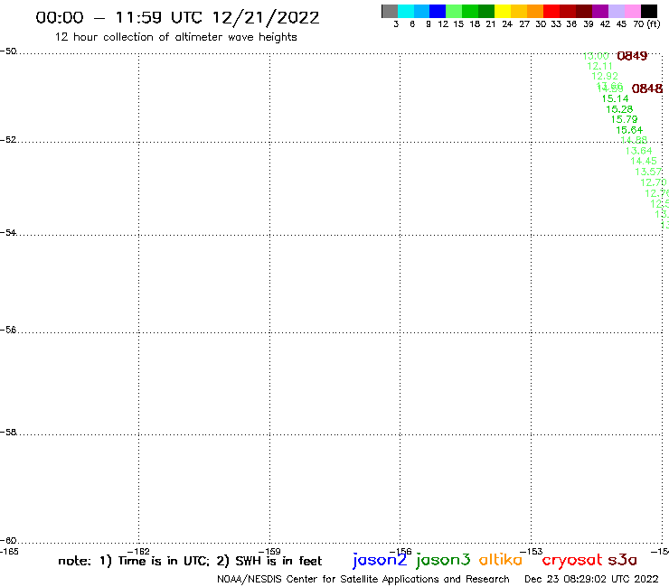
Task: Click the wave height value '15.14'
Action: (615, 99)
